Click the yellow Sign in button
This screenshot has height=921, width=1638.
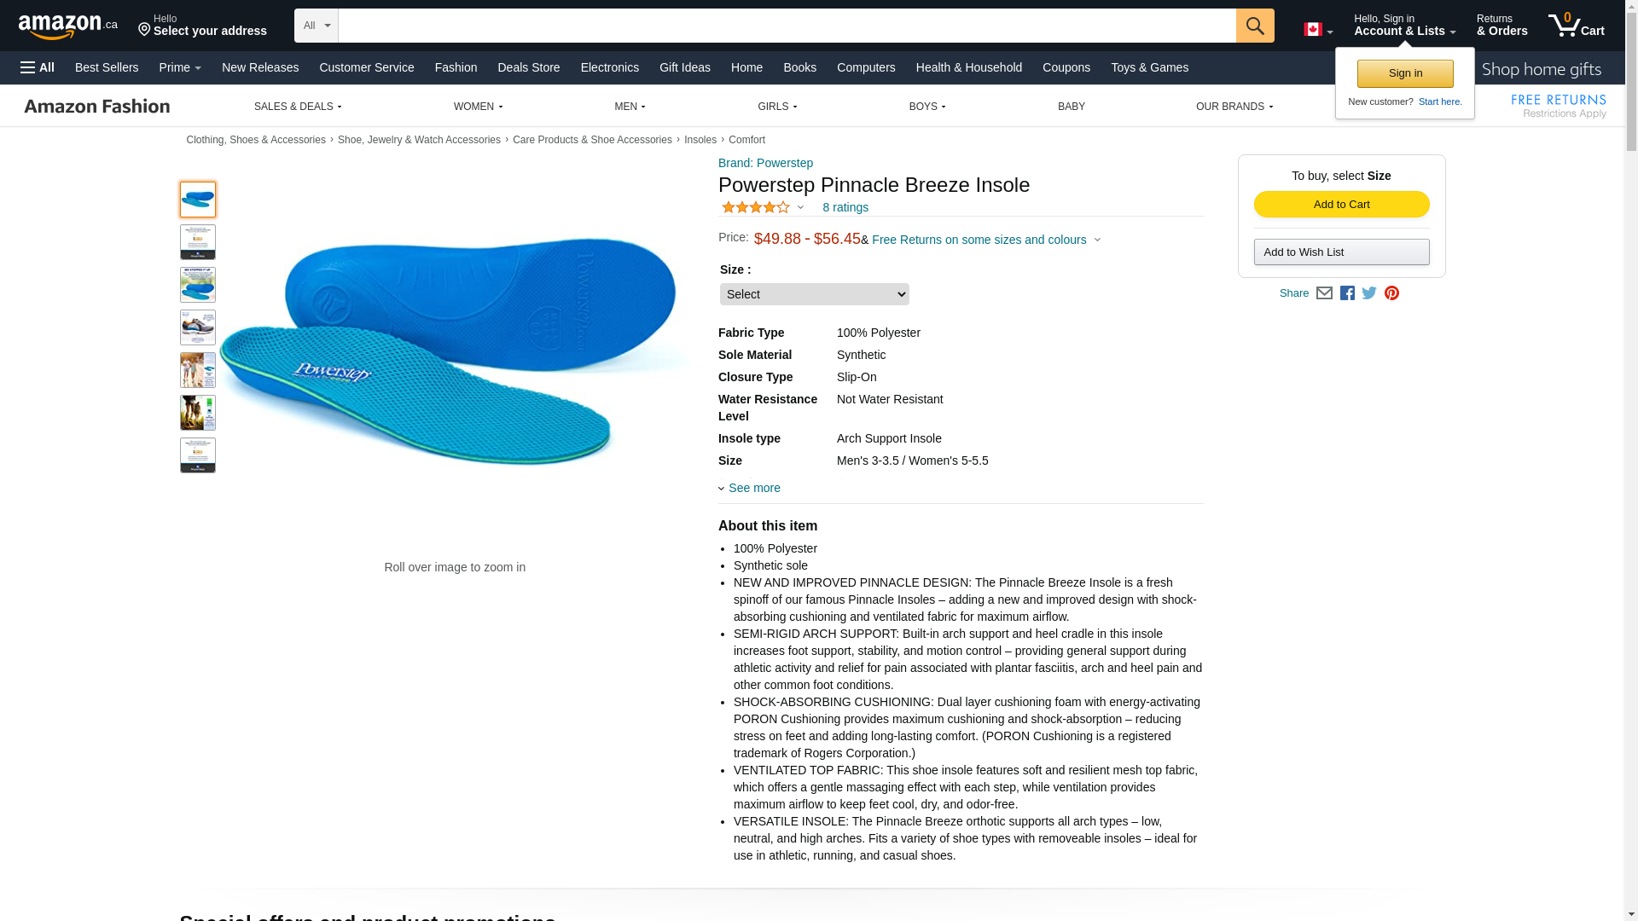1405,73
